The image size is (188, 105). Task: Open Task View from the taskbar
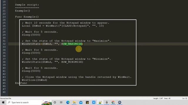(61, 102)
